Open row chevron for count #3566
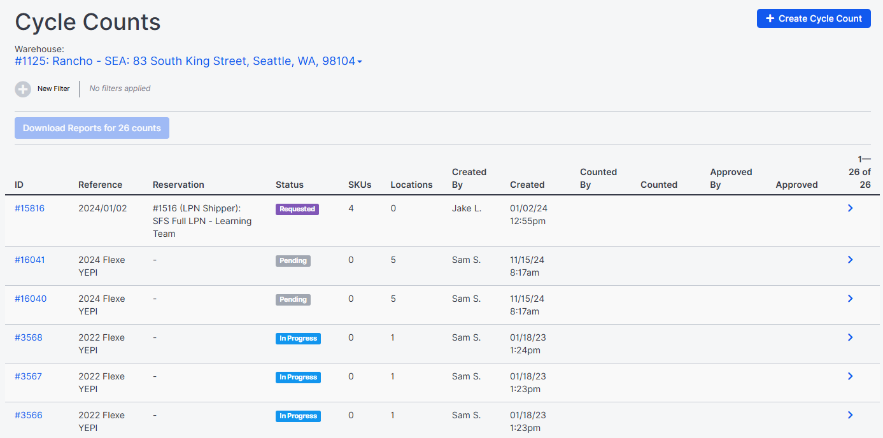Viewport: 883px width, 438px height. 851,415
